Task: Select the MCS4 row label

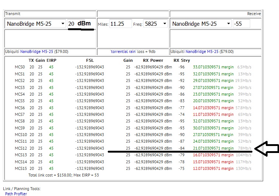Action: pos(20,94)
